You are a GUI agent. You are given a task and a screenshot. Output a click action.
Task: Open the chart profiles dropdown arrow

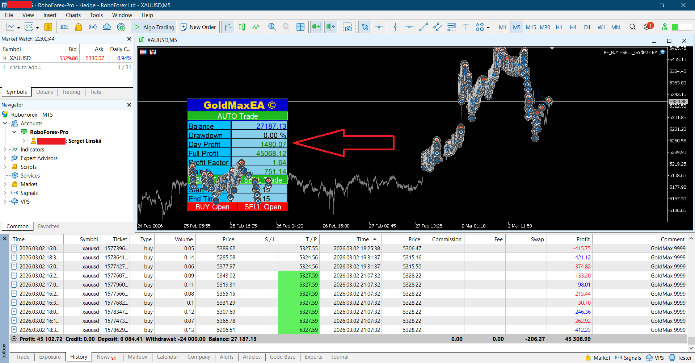pyautogui.click(x=37, y=28)
